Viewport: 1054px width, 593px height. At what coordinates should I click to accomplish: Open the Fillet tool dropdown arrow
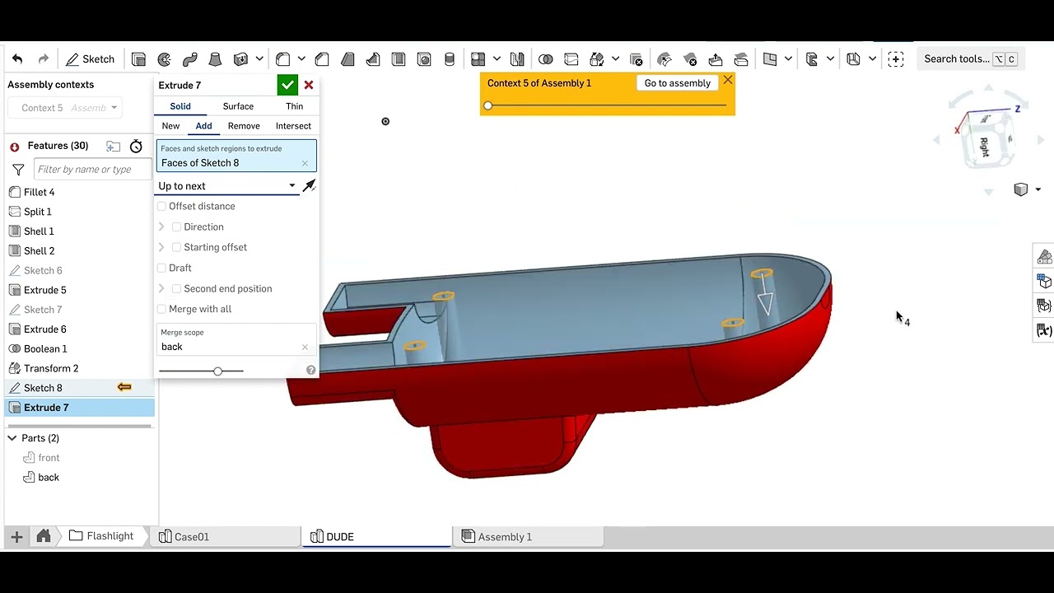point(301,59)
